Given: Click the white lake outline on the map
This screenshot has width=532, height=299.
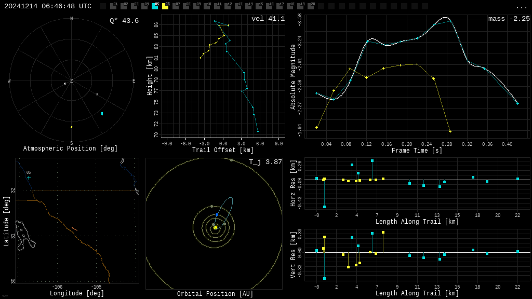Looking at the screenshot, I should (24, 236).
